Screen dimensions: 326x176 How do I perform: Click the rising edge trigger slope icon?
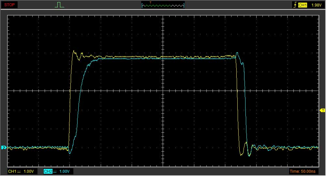click(x=295, y=5)
